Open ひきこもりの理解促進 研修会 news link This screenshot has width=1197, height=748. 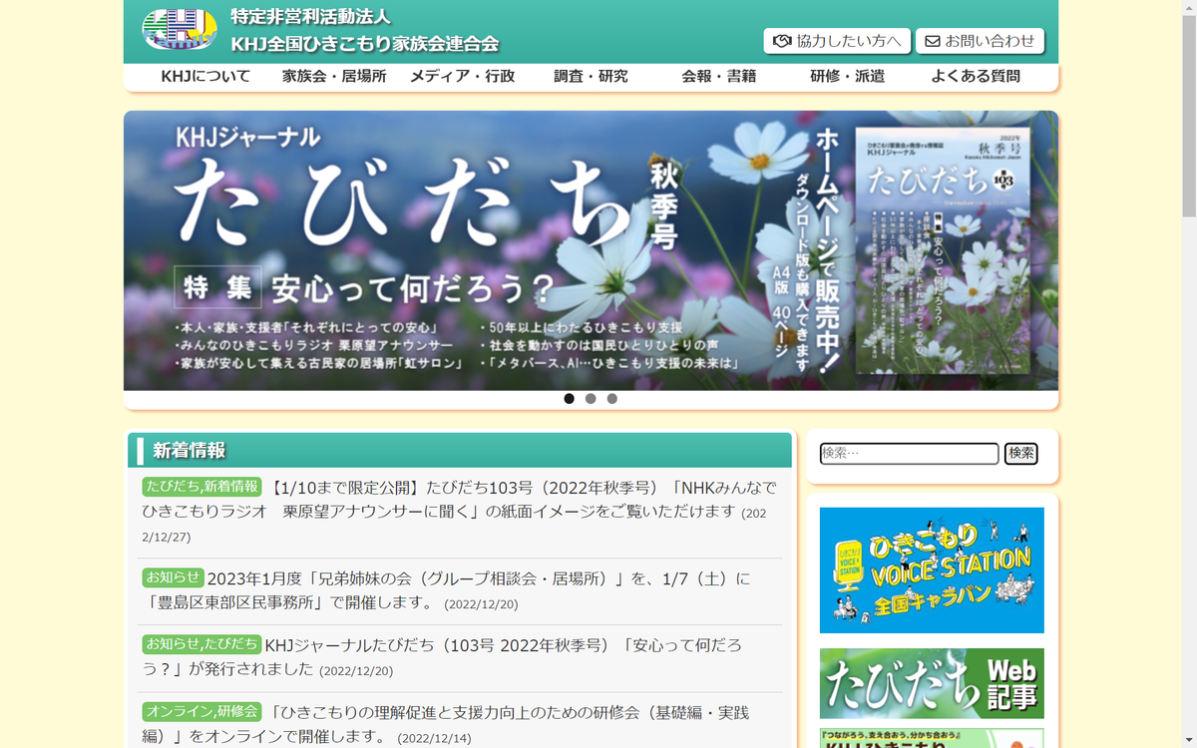coord(446,725)
